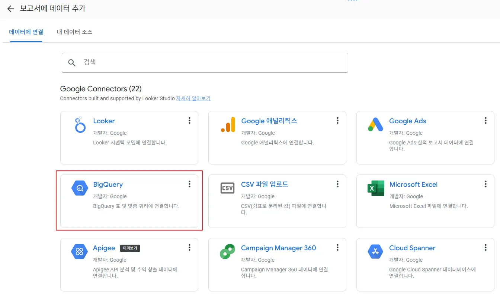This screenshot has height=297, width=500.
Task: Click the Looker connector title
Action: pyautogui.click(x=104, y=121)
